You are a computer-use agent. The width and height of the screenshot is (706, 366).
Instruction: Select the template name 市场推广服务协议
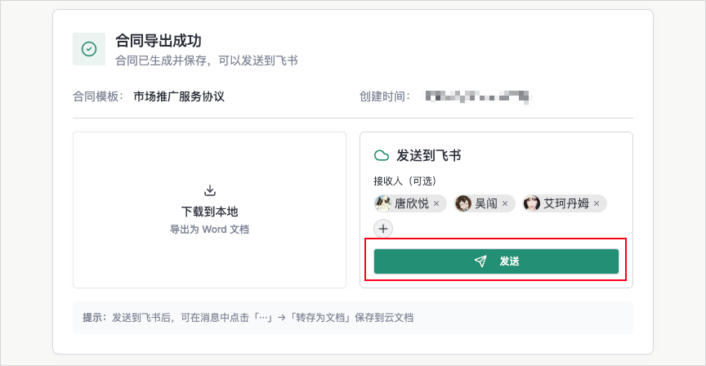coord(179,96)
